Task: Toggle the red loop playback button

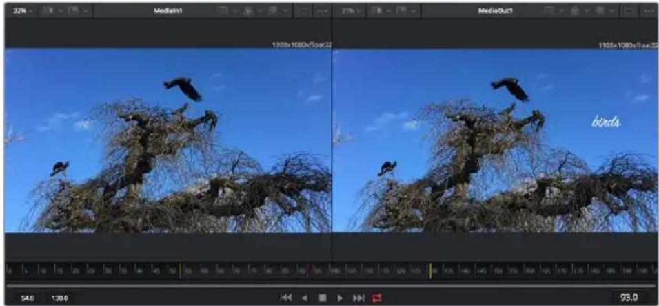Action: [x=376, y=298]
